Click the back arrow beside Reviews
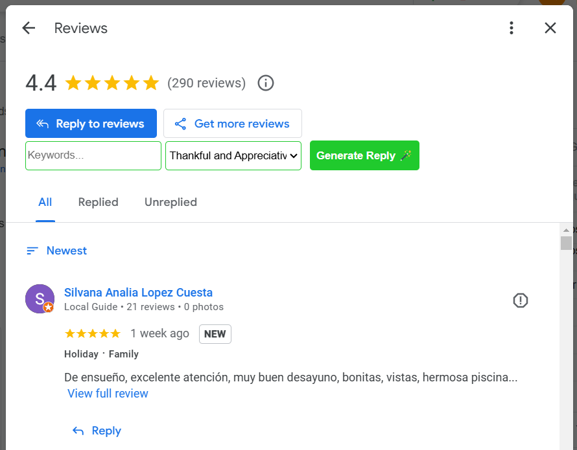Image resolution: width=577 pixels, height=450 pixels. [x=29, y=28]
